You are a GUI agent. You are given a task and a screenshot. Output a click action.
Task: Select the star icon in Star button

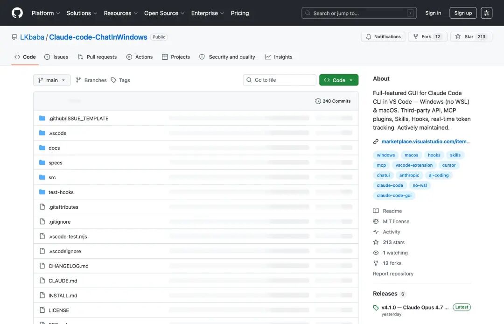458,36
